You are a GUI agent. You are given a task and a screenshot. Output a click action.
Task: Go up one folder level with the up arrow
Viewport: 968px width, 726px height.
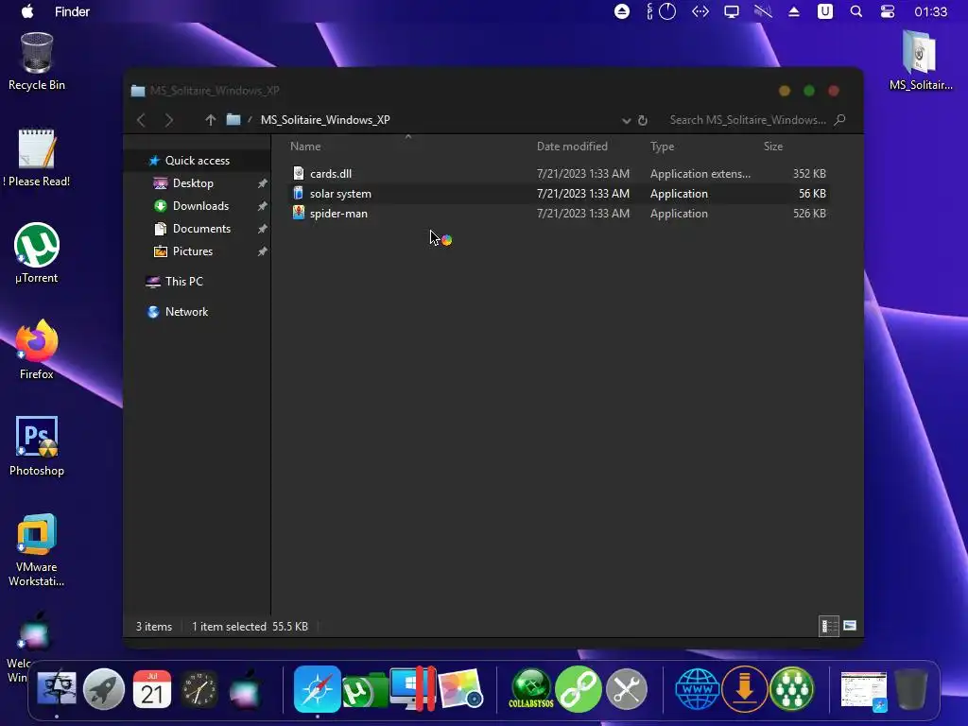pyautogui.click(x=211, y=120)
